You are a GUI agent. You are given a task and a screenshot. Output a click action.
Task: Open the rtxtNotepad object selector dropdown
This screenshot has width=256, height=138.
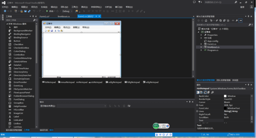[252, 89]
